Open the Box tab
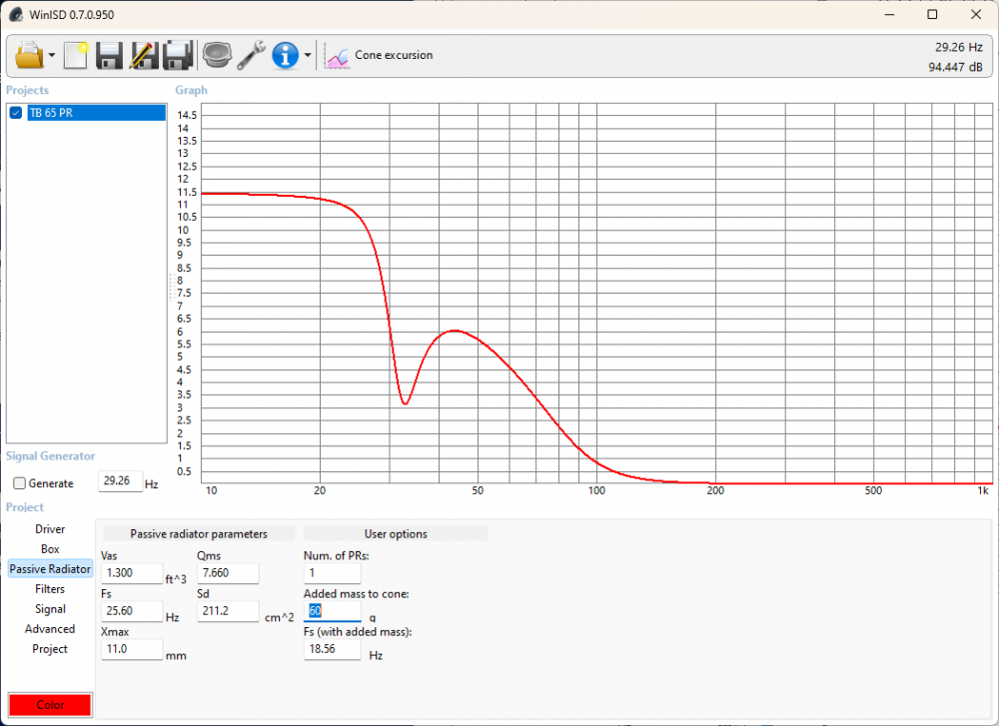 (x=50, y=549)
